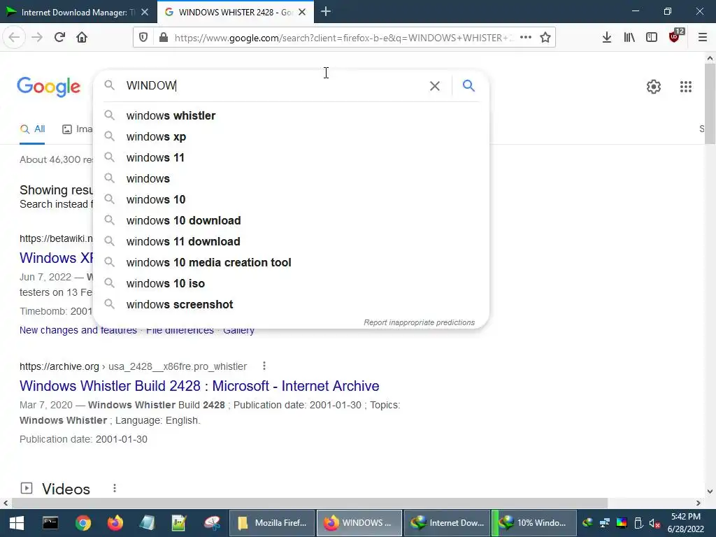Choose suggestion 'windows xp'
The image size is (716, 537).
tap(291, 136)
